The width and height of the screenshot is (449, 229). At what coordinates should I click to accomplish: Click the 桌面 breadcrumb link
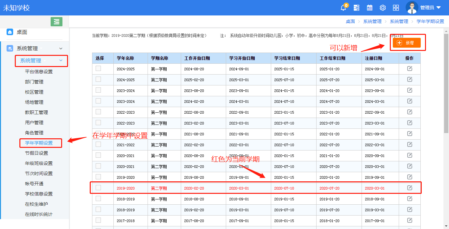pyautogui.click(x=350, y=21)
